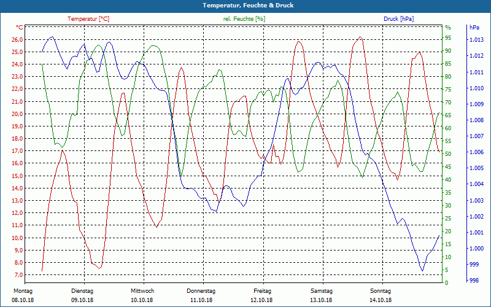
Task: Click the '95' humidity axis value
Action: coord(448,38)
